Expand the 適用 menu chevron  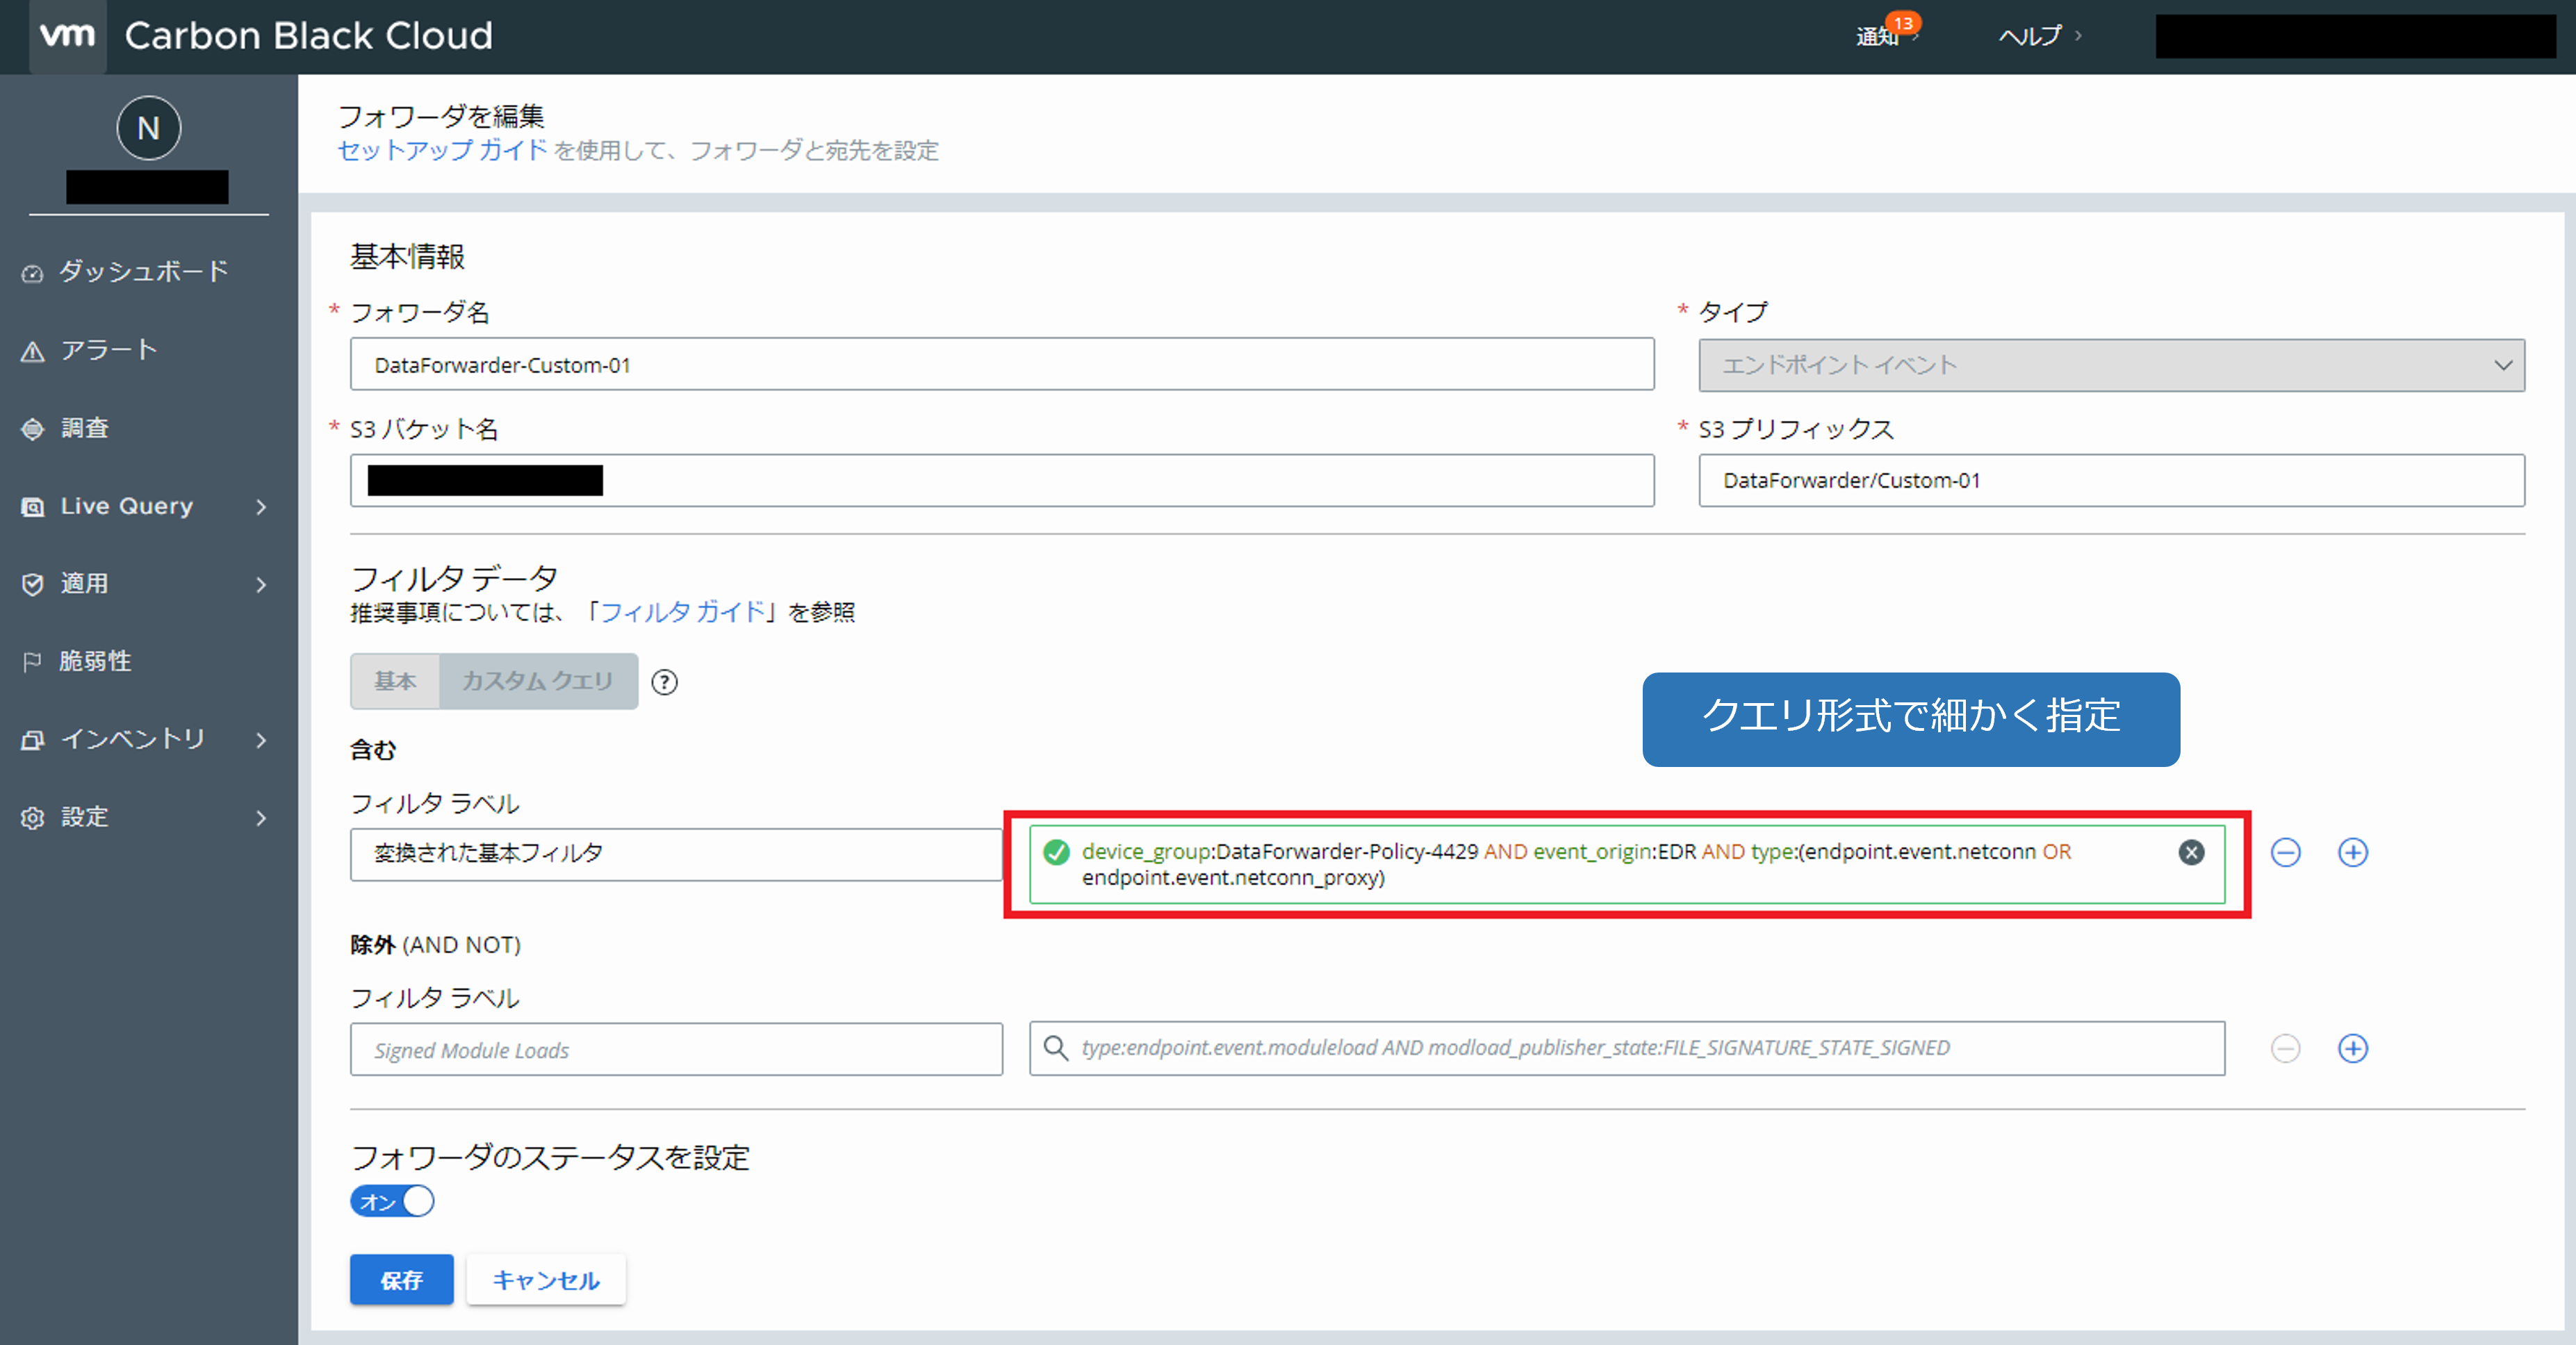[262, 585]
